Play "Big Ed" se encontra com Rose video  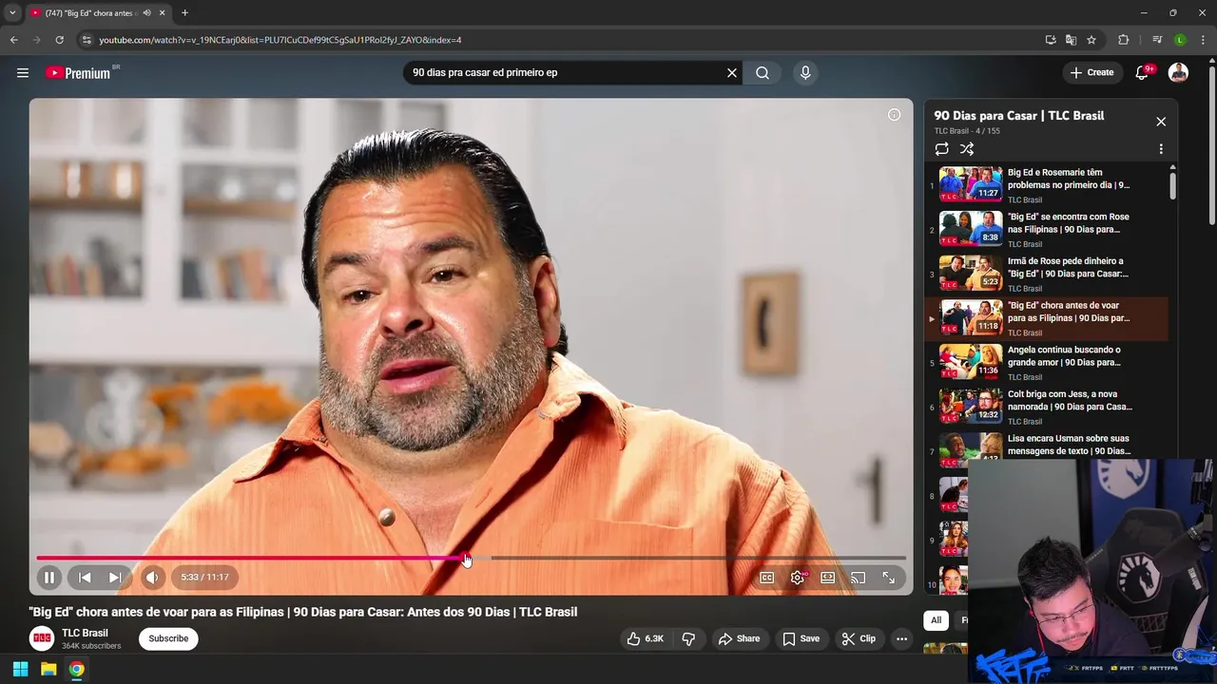coord(1046,229)
